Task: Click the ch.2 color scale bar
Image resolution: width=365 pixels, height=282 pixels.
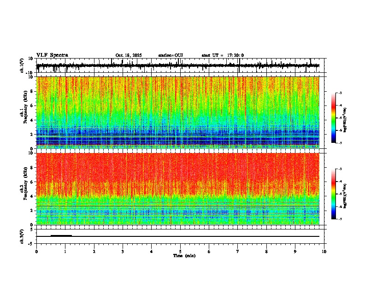Action: click(x=333, y=194)
